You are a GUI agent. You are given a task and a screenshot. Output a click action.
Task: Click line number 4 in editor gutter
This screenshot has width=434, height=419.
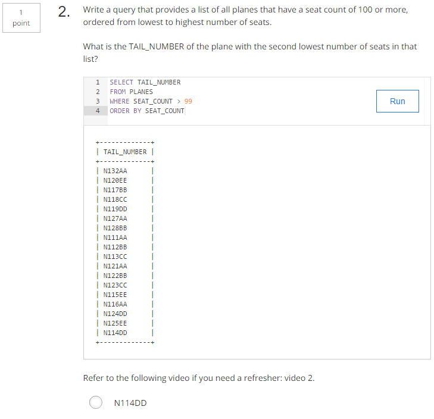[98, 111]
